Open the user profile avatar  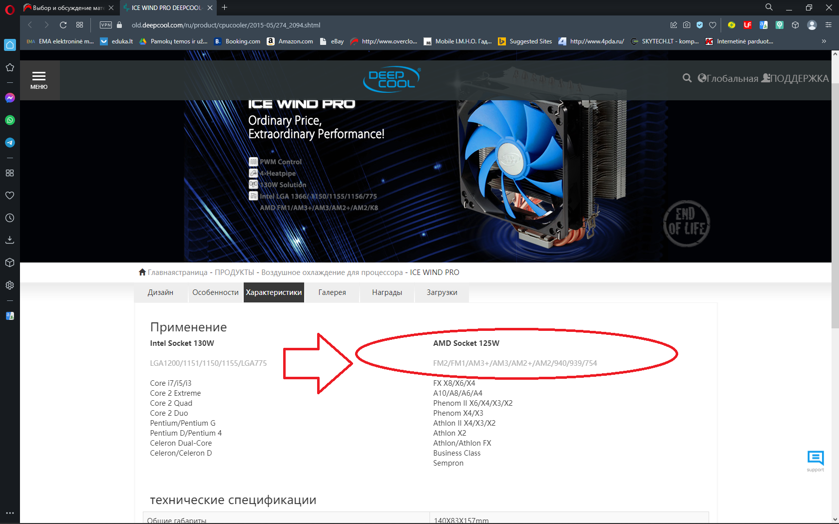point(812,25)
